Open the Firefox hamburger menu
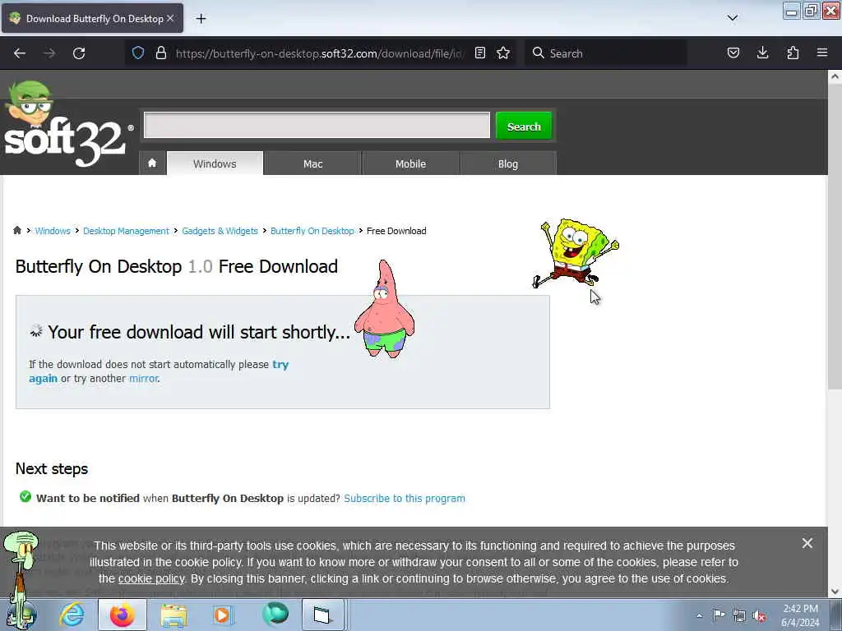Image resolution: width=842 pixels, height=631 pixels. click(x=822, y=53)
